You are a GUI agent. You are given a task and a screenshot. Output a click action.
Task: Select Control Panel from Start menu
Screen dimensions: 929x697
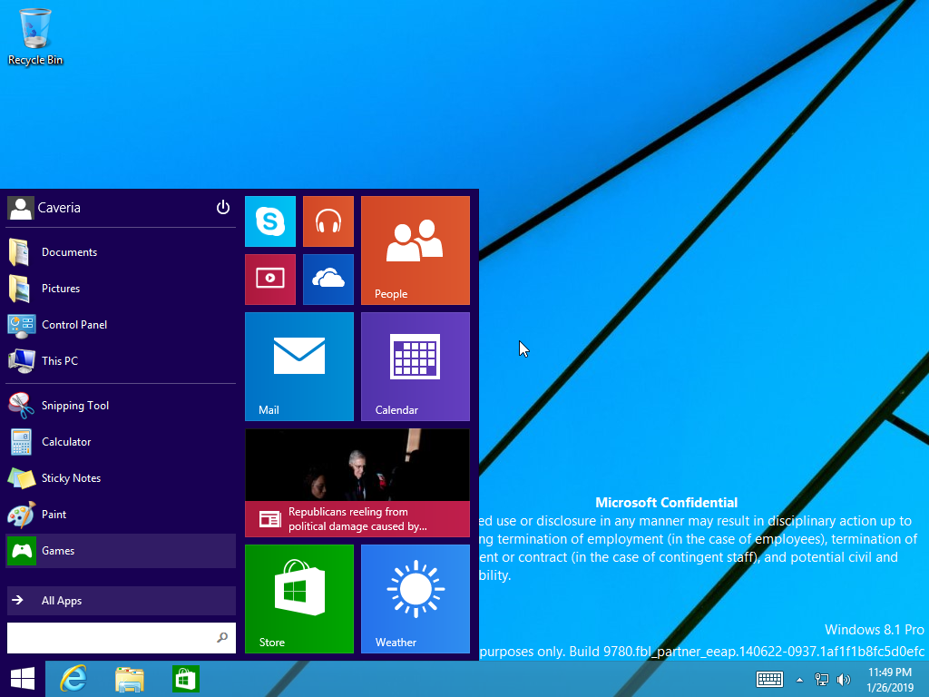click(74, 325)
